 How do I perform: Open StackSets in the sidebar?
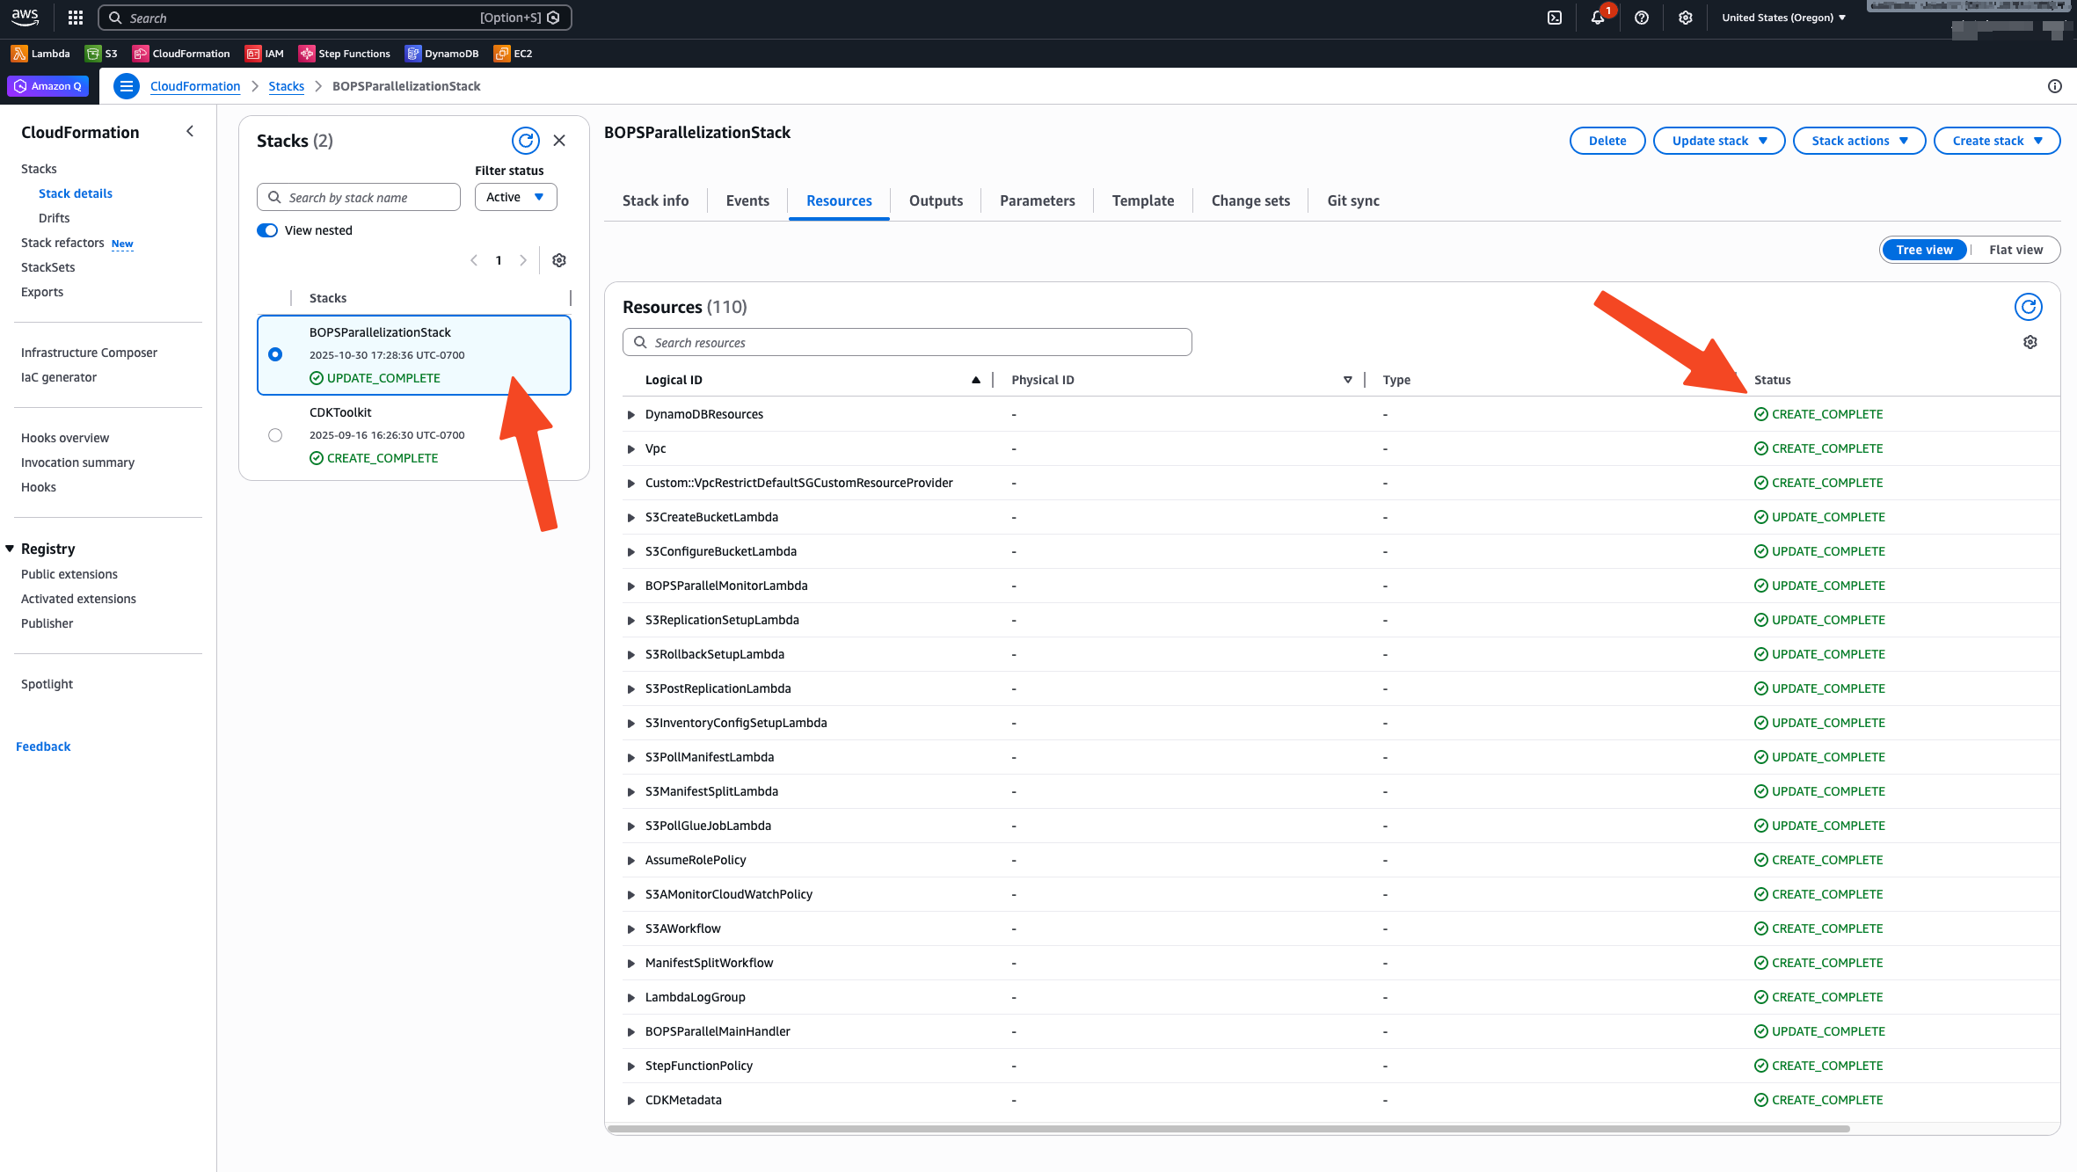pyautogui.click(x=48, y=267)
